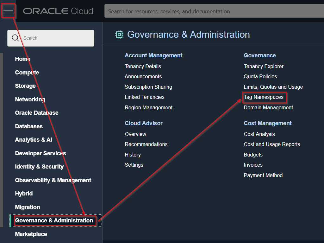Open Governance & Administration menu item
This screenshot has height=243, width=324.
pos(54,221)
